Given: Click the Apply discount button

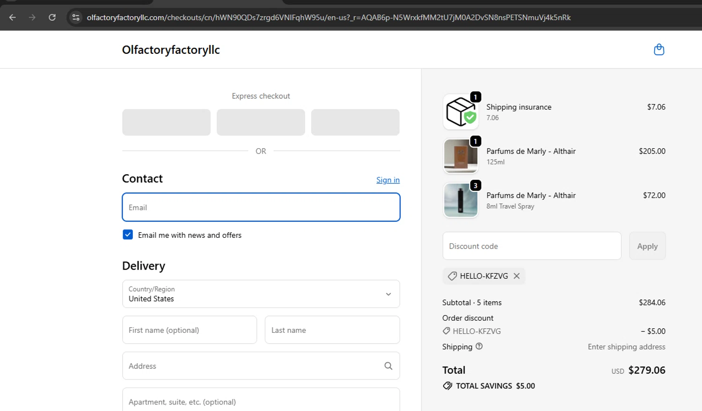Looking at the screenshot, I should click(x=647, y=246).
